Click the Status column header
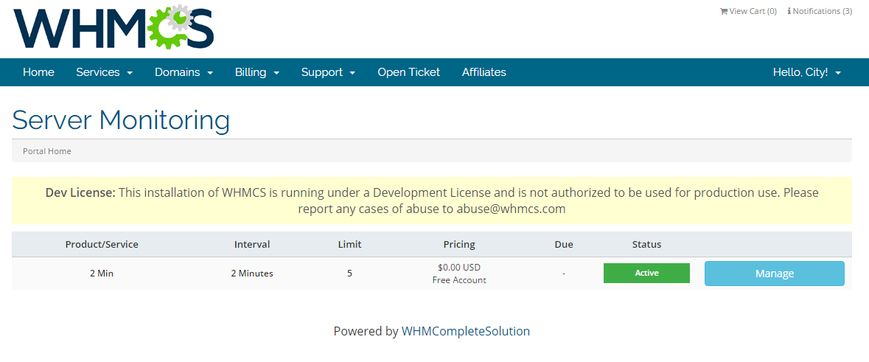 pyautogui.click(x=646, y=244)
